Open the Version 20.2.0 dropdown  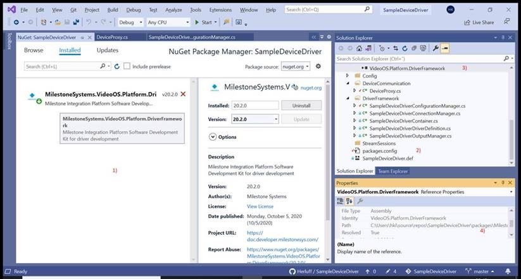[x=255, y=119]
